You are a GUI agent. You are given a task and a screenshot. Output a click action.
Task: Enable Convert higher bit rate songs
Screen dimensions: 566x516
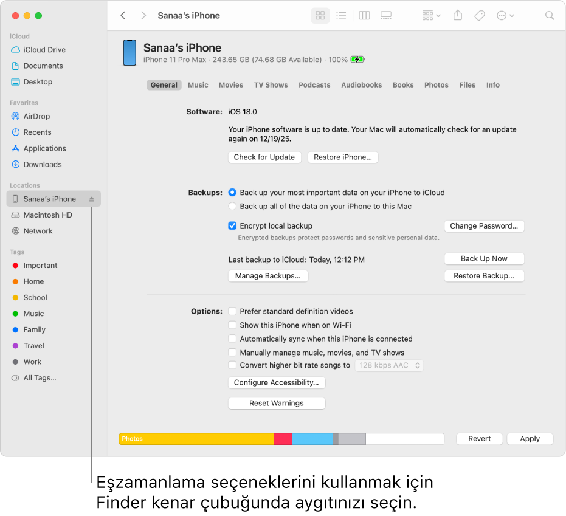tap(232, 365)
